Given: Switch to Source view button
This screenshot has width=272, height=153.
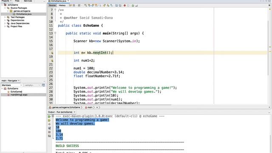Looking at the screenshot, I should click(x=52, y=6).
